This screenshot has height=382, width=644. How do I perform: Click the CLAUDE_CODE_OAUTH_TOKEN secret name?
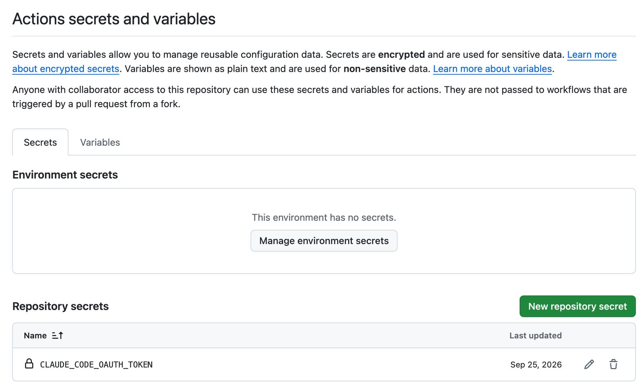[96, 365]
